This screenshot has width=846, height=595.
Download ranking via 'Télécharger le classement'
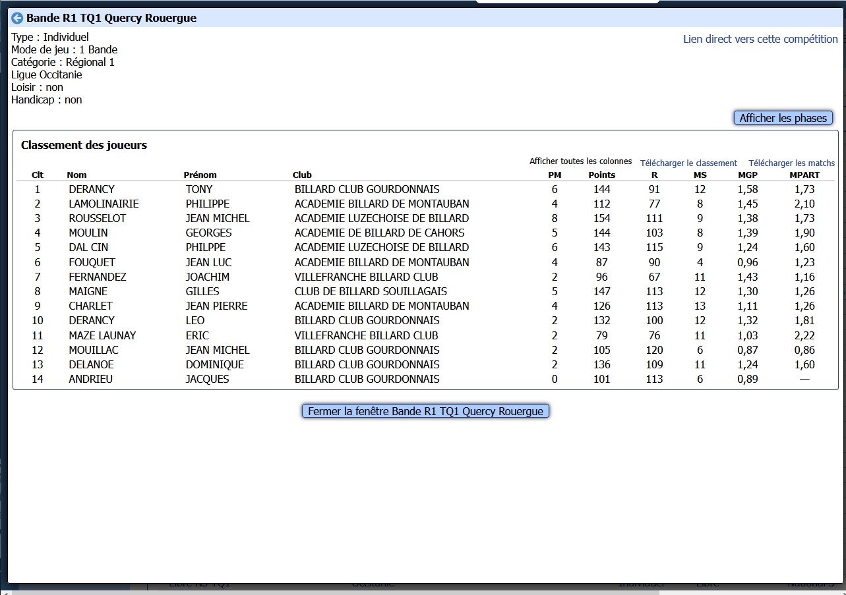688,163
